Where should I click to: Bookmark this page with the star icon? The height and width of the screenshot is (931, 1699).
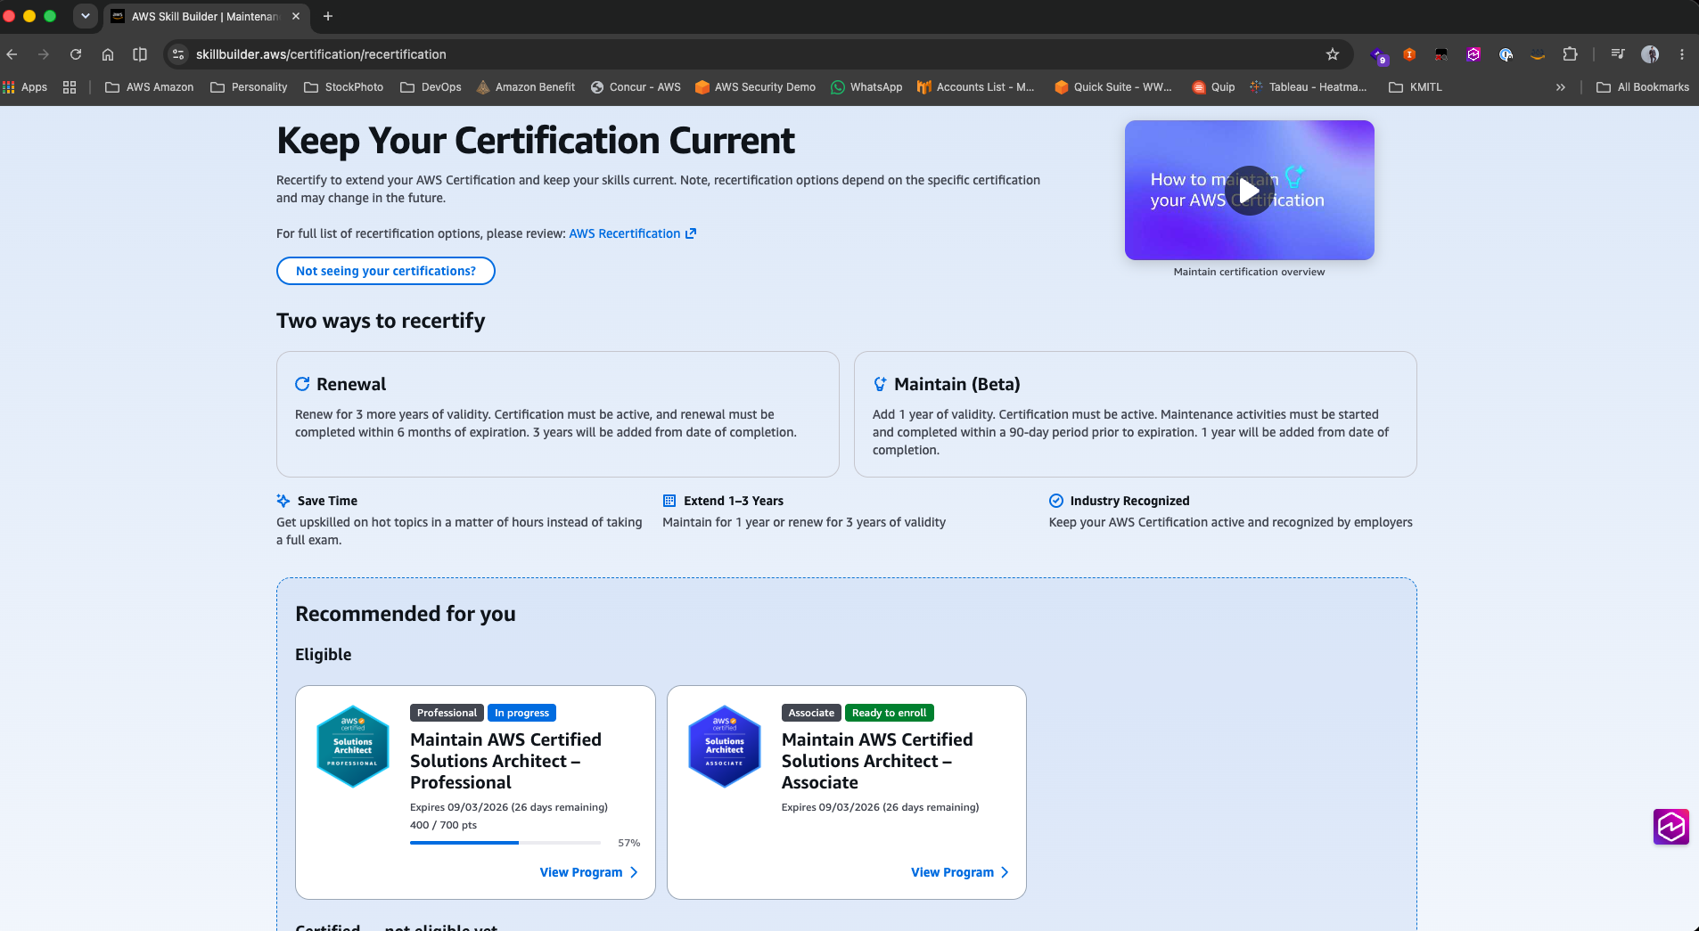(x=1333, y=54)
